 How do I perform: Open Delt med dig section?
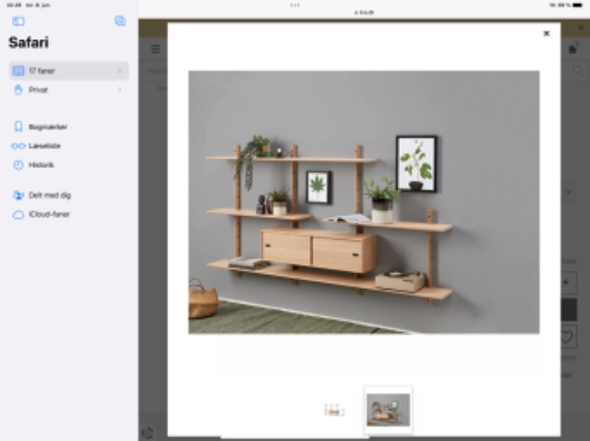coord(49,194)
